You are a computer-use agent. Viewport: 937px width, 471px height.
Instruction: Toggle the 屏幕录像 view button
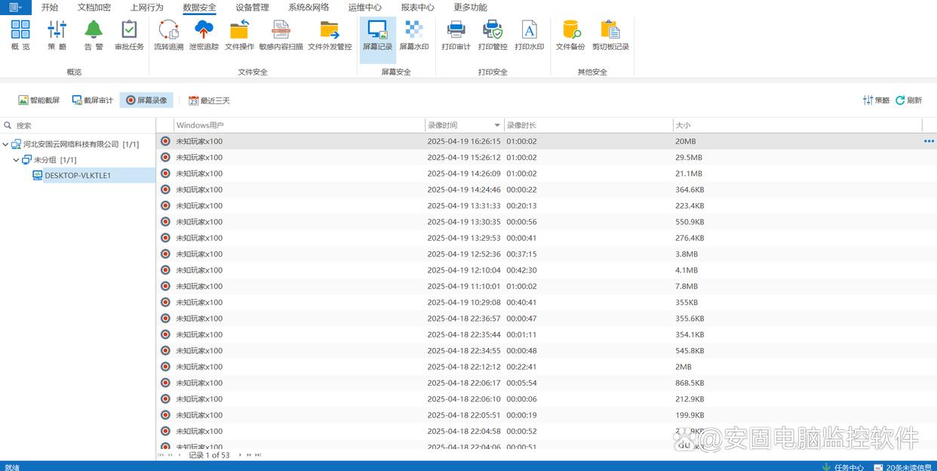coord(146,100)
